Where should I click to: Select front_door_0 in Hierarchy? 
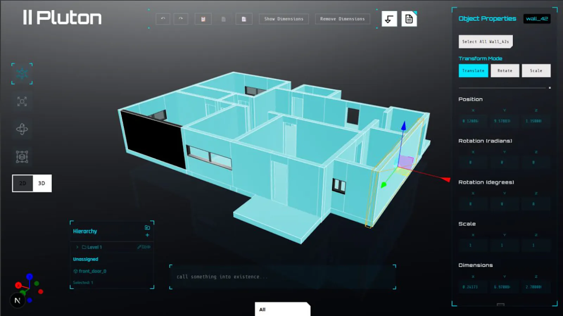pos(90,271)
